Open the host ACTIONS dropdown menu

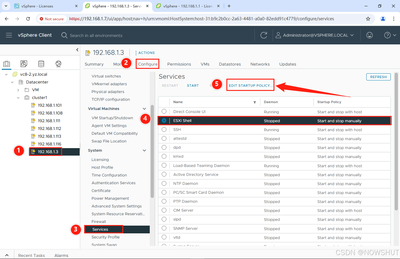(x=145, y=53)
